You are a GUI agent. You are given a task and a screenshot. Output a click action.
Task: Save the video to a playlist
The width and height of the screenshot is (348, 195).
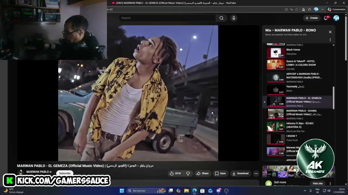[x=220, y=173]
